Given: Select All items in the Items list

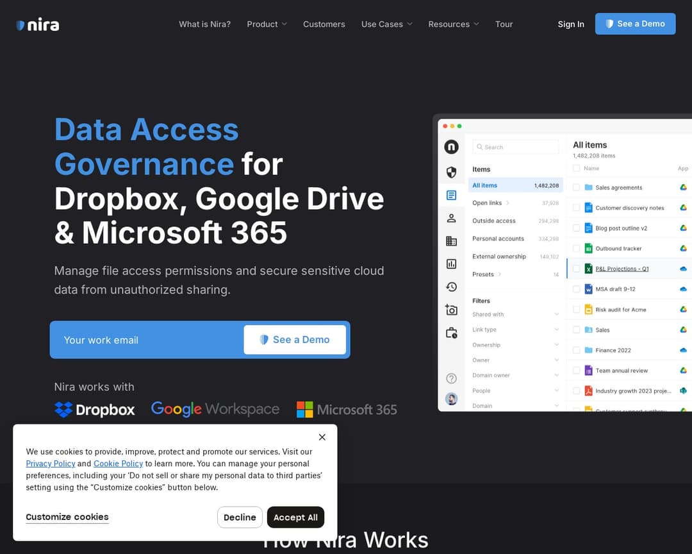Looking at the screenshot, I should click(515, 185).
